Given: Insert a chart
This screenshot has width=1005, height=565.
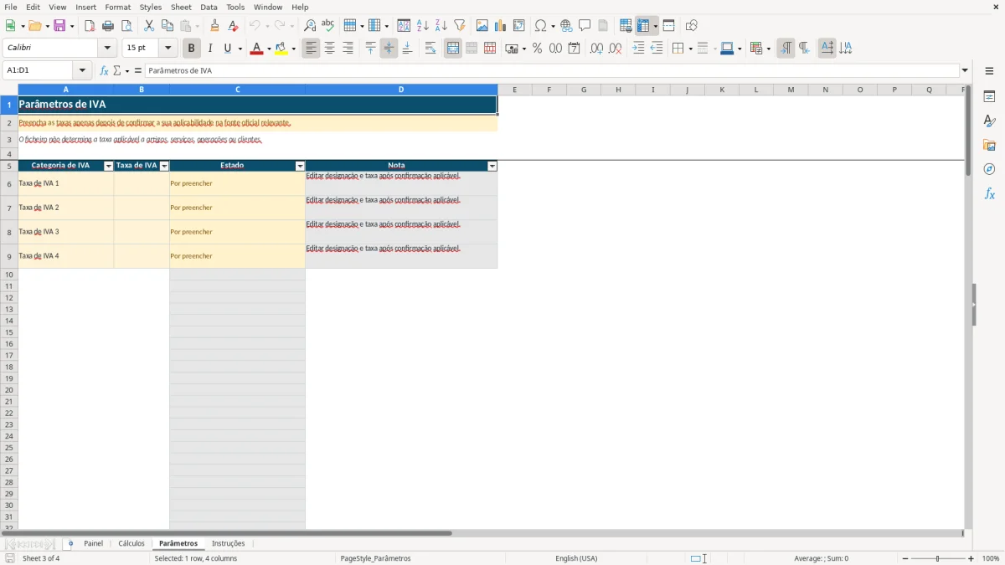Looking at the screenshot, I should click(x=501, y=26).
